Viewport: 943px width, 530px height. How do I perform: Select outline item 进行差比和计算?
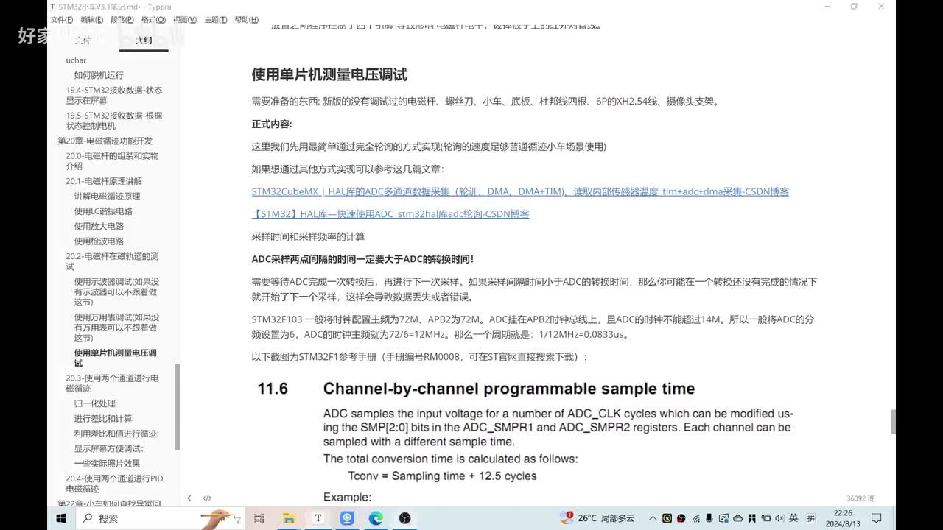click(x=104, y=419)
